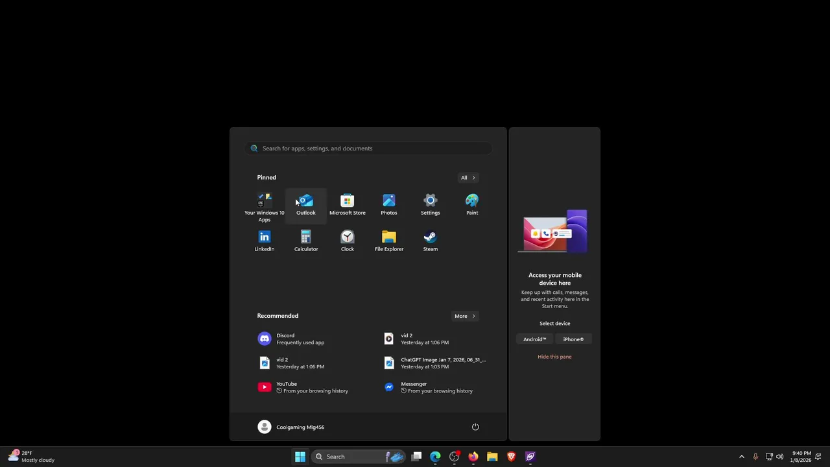
Task: Open ChatGPT Image Jan 7 2026 file
Action: pyautogui.click(x=434, y=363)
